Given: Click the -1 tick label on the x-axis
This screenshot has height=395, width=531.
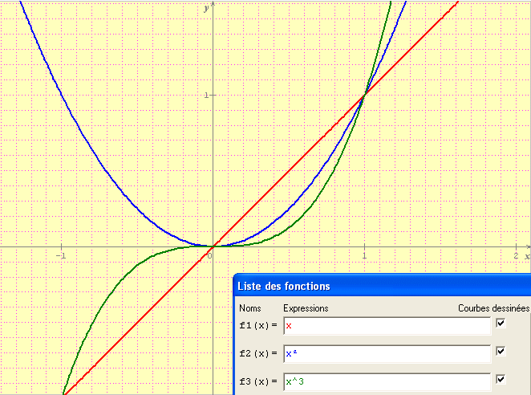Looking at the screenshot, I should point(61,255).
